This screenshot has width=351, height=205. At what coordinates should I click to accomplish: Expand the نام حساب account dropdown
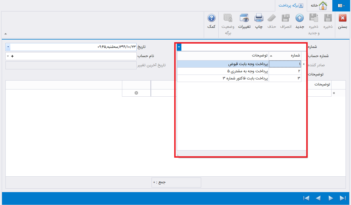click(8, 56)
